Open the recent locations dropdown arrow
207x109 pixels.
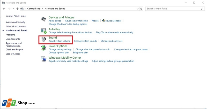pyautogui.click(x=14, y=9)
